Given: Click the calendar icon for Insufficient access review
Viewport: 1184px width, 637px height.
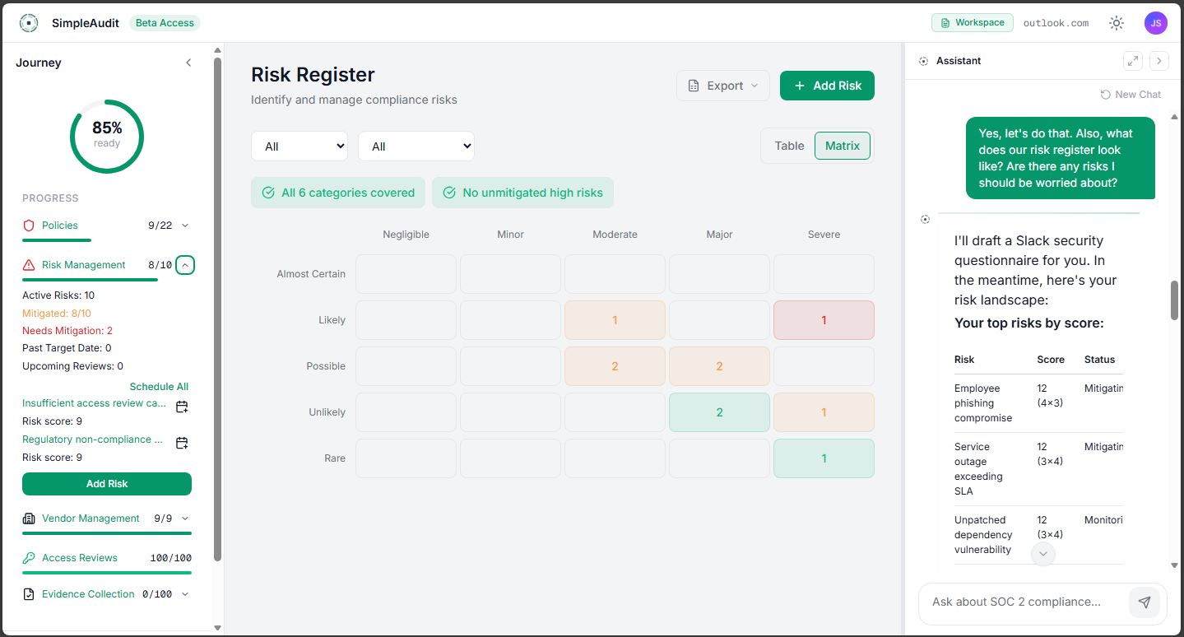Looking at the screenshot, I should tap(183, 406).
